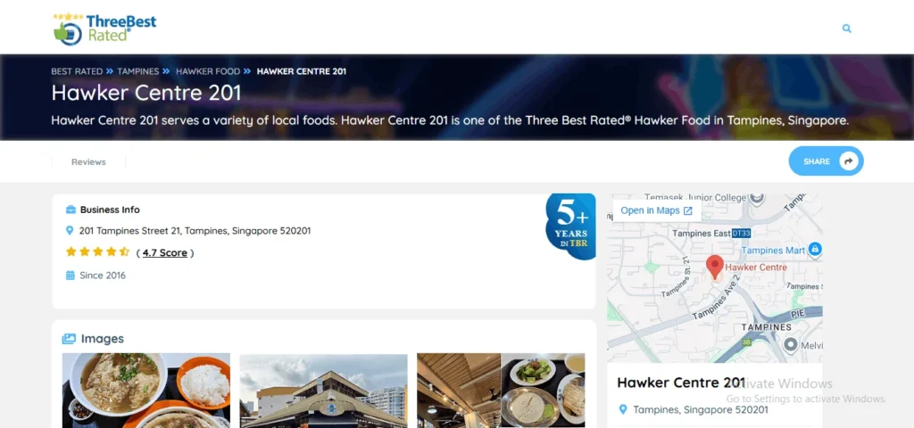914x428 pixels.
Task: Click the star rating icons
Action: point(97,252)
